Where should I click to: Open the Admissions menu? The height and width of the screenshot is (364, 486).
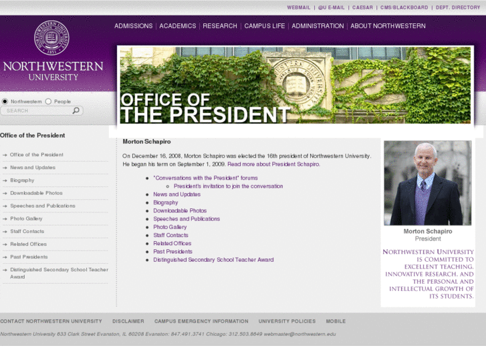(x=133, y=26)
